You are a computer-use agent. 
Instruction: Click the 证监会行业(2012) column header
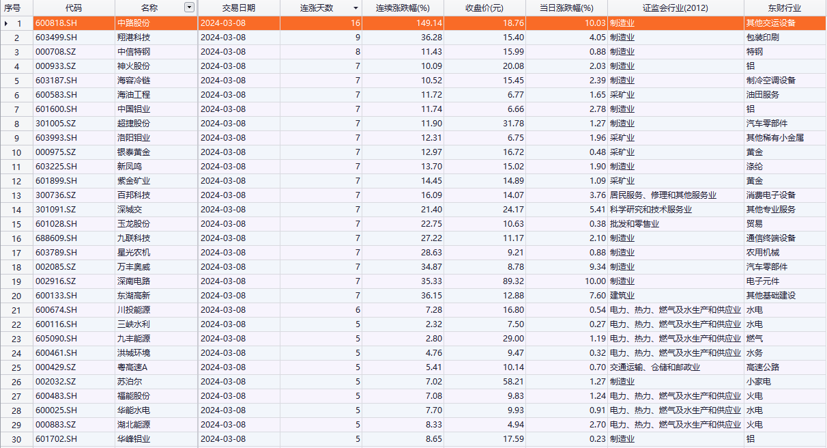(x=675, y=8)
